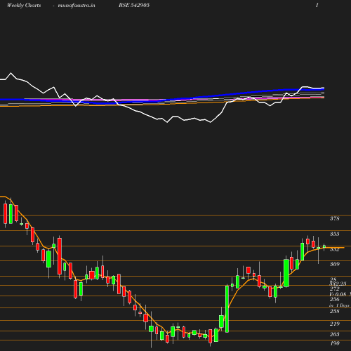Click the 238 price axis label

[x=335, y=311]
